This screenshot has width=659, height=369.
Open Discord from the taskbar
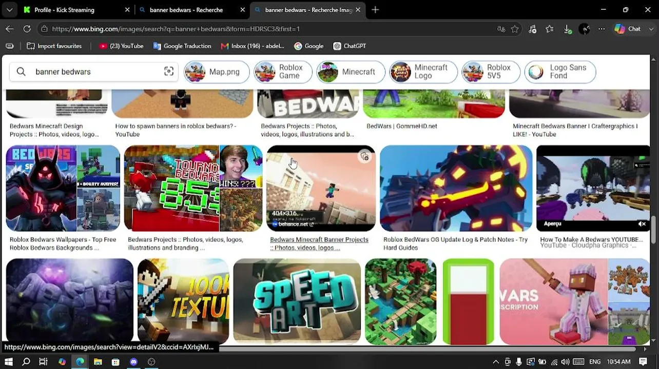tap(133, 362)
